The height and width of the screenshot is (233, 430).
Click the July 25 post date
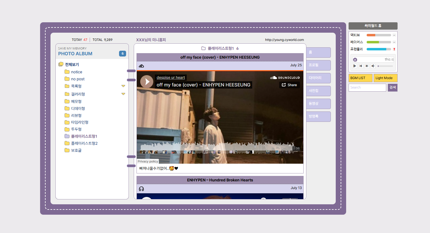(296, 65)
